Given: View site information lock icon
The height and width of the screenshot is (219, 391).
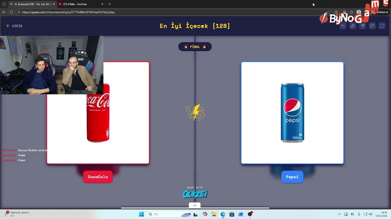Looking at the screenshot, I should (x=19, y=12).
